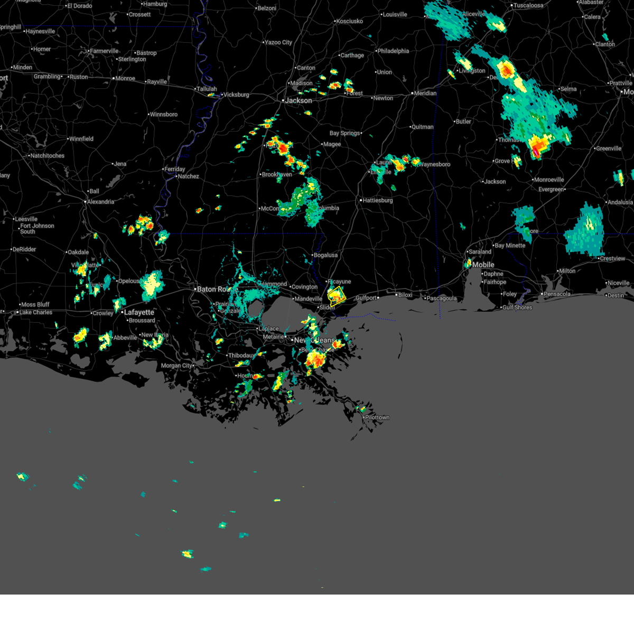Select the Tuscaloosa city label
Viewport: 634px width, 634px height.
click(x=528, y=5)
